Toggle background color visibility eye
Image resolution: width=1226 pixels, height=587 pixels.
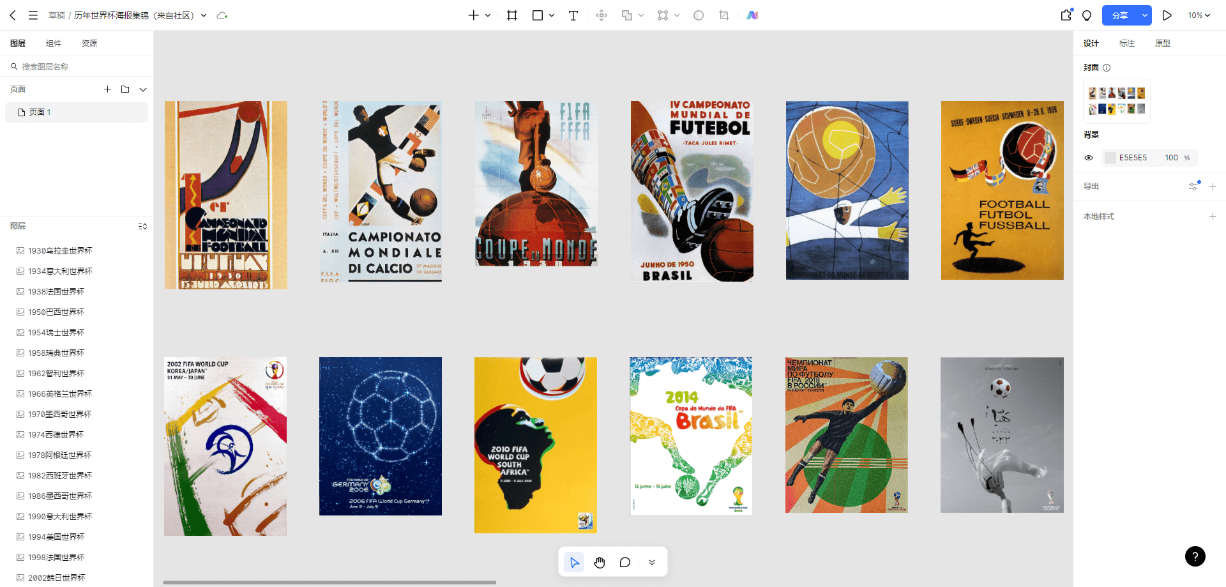tap(1089, 158)
